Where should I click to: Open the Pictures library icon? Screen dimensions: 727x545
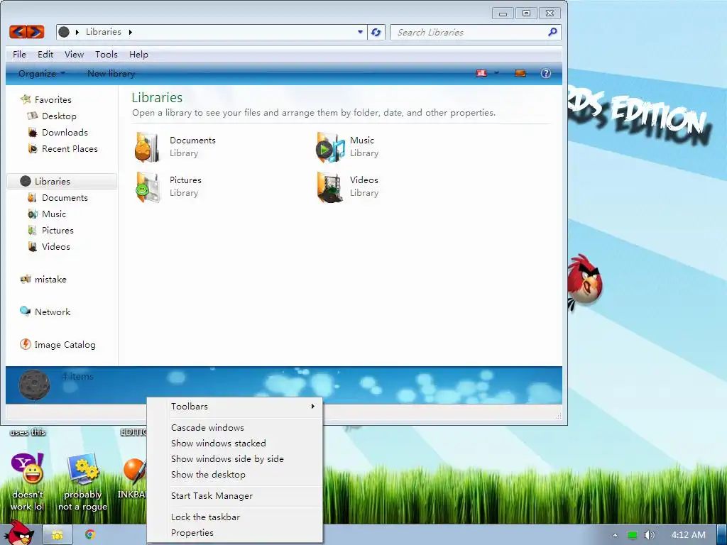tap(148, 187)
